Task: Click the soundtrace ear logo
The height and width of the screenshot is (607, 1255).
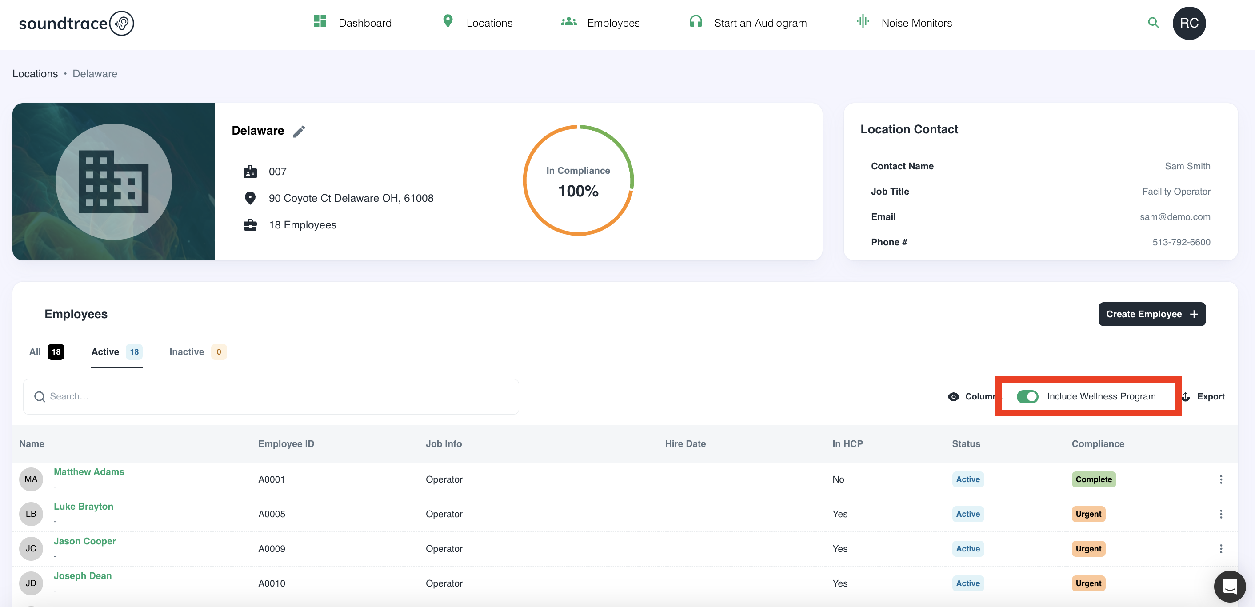Action: (x=121, y=24)
